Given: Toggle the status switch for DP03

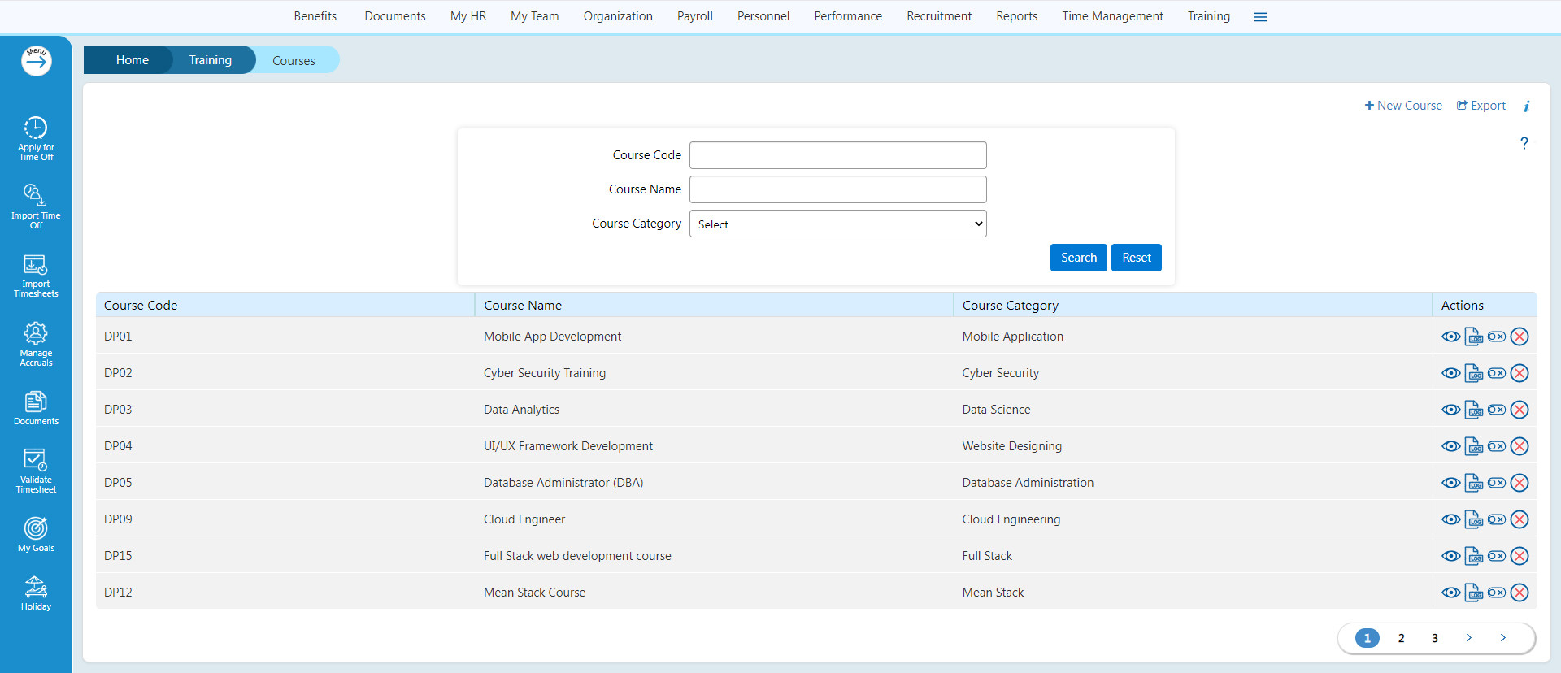Looking at the screenshot, I should pyautogui.click(x=1497, y=410).
